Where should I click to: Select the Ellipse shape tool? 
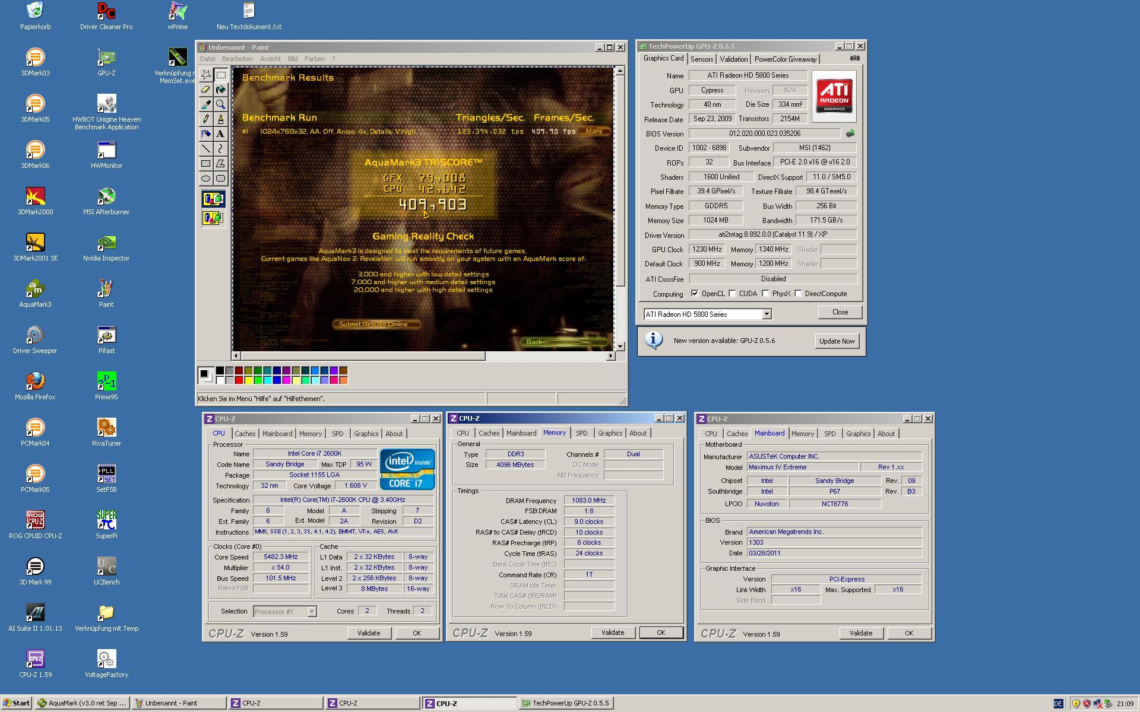pyautogui.click(x=206, y=179)
